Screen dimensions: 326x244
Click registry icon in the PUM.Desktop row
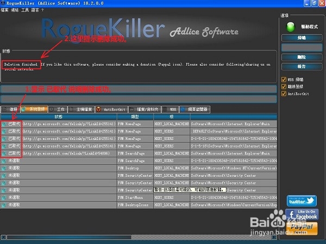tap(4, 168)
